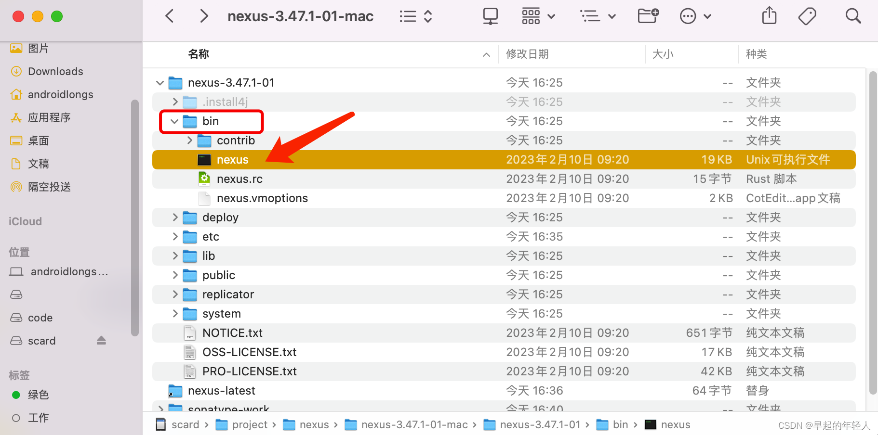Select the PRO-LICENSE.txt file icon

point(190,371)
